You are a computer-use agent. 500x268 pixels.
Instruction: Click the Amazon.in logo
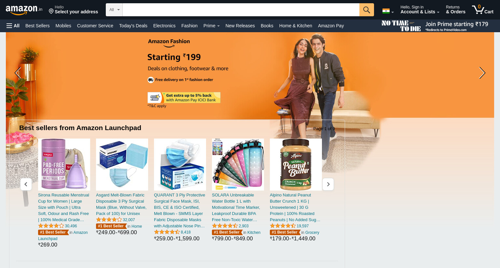(24, 10)
